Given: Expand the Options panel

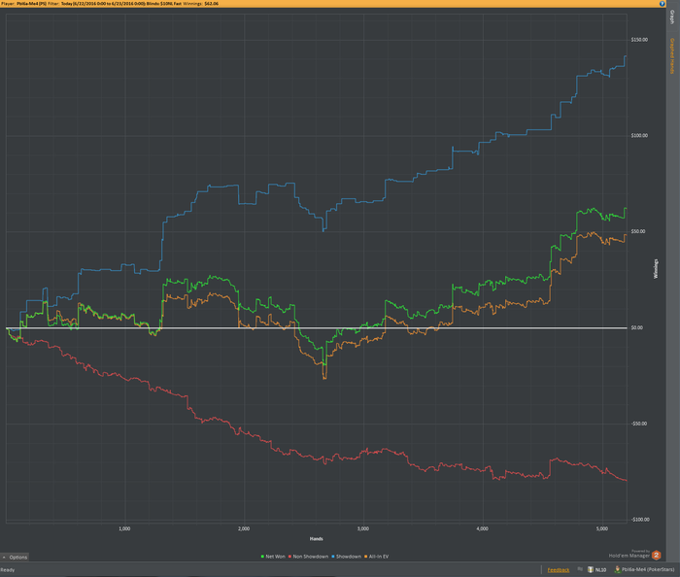Looking at the screenshot, I should click(16, 557).
